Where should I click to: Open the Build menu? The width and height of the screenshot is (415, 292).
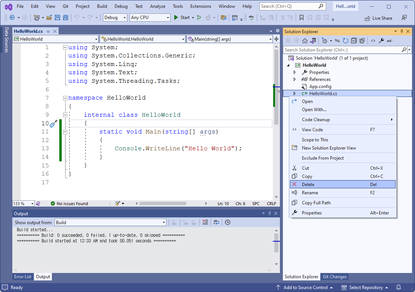(102, 6)
